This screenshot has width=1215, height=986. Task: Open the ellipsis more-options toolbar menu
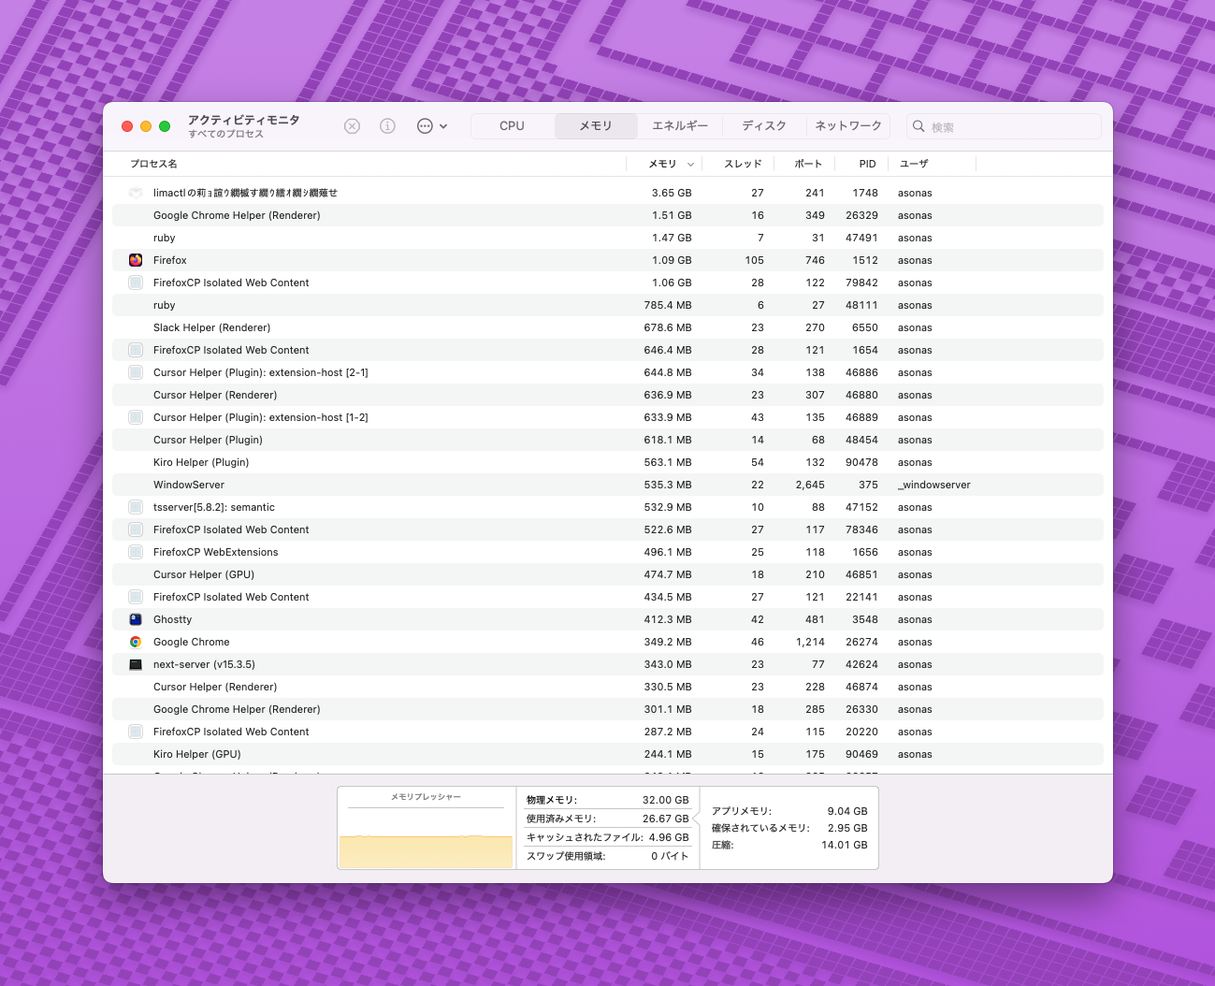coord(431,126)
